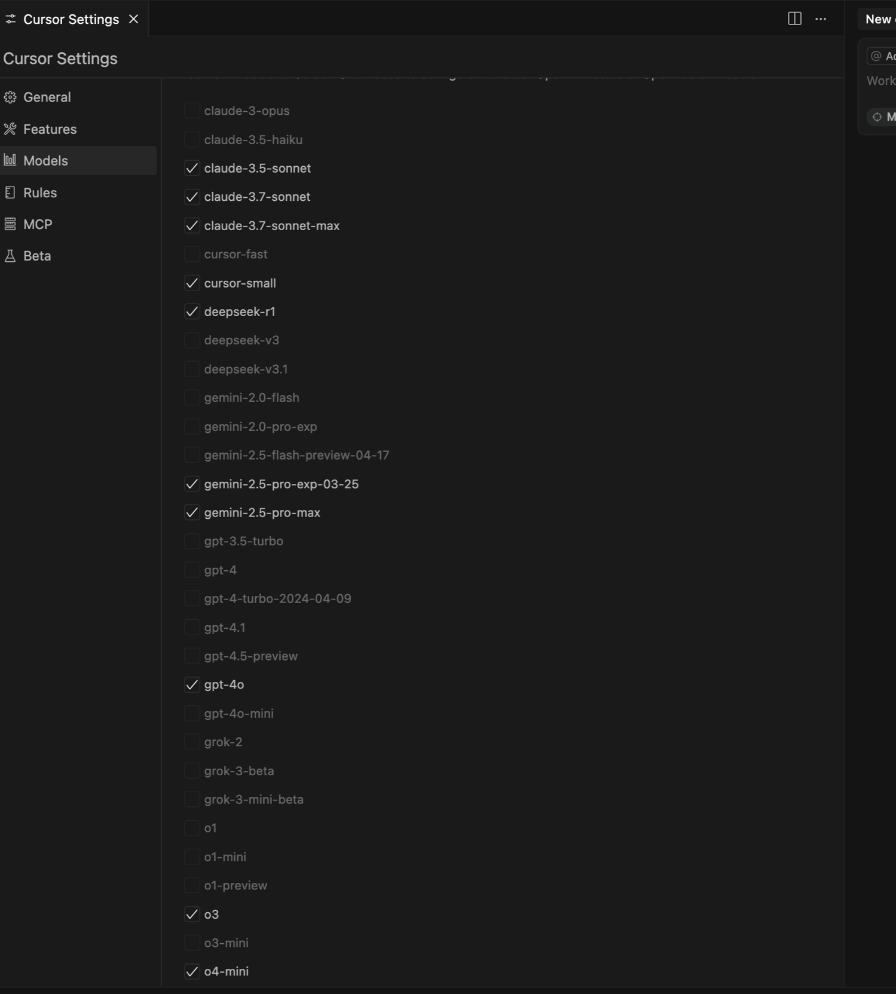The image size is (896, 994).
Task: Uncheck the o3 model
Action: pos(192,914)
